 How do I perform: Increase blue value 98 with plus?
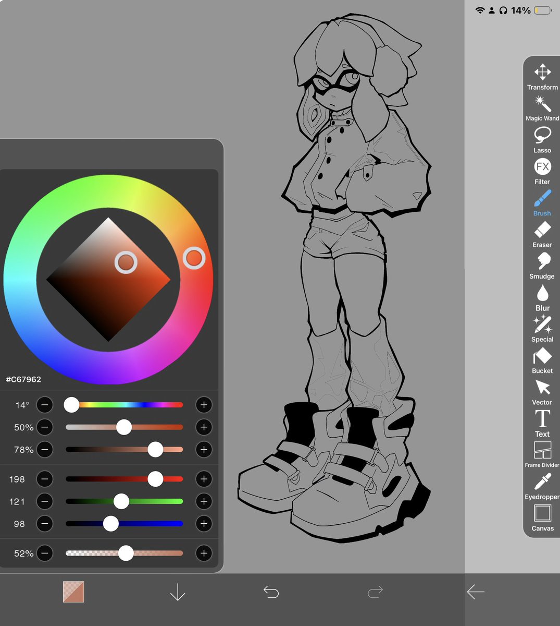point(204,523)
